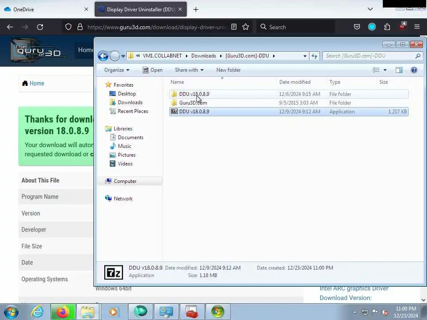The image size is (427, 320).
Task: Go back in Firefox browser history
Action: tap(10, 27)
